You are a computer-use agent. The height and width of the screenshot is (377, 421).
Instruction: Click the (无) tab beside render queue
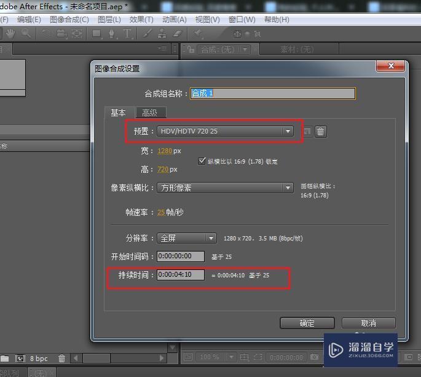(x=42, y=373)
